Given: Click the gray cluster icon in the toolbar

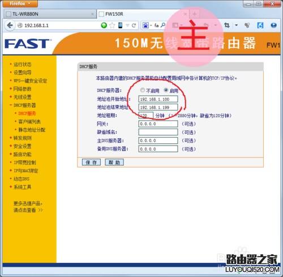Looking at the screenshot, I should (247, 25).
